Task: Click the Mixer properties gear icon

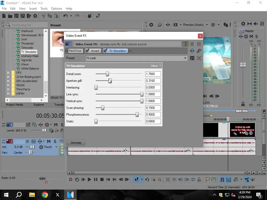Action: [x=243, y=24]
